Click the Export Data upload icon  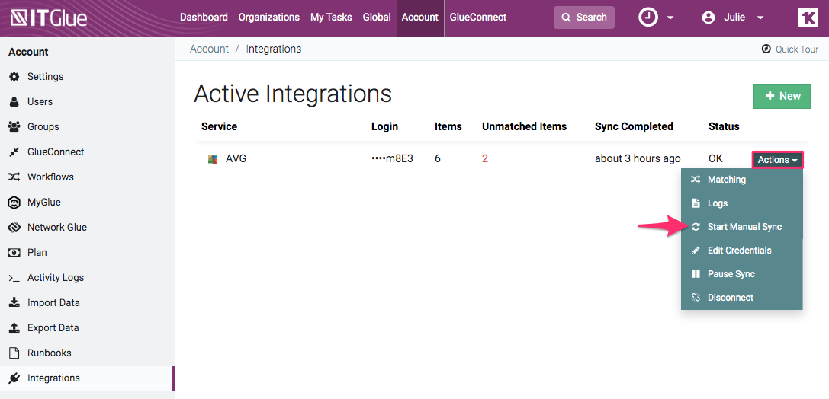(14, 327)
